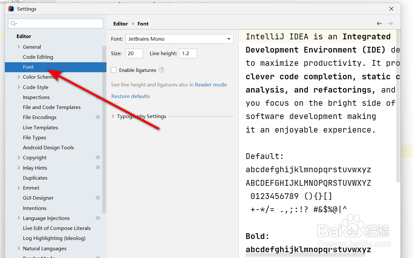The width and height of the screenshot is (413, 258).
Task: Click the font preview vertical scrollbar
Action: pos(398,106)
